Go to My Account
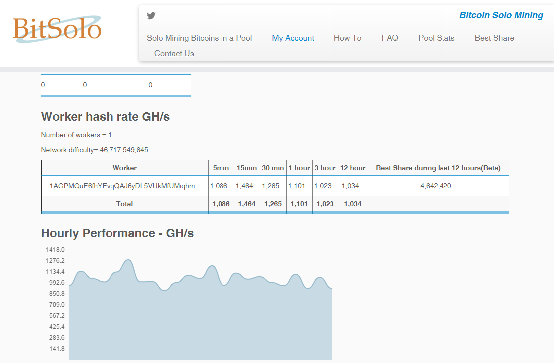This screenshot has height=363, width=554. coord(293,38)
